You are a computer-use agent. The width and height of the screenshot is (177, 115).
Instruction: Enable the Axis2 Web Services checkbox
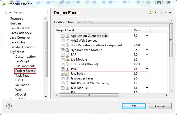click(63, 41)
